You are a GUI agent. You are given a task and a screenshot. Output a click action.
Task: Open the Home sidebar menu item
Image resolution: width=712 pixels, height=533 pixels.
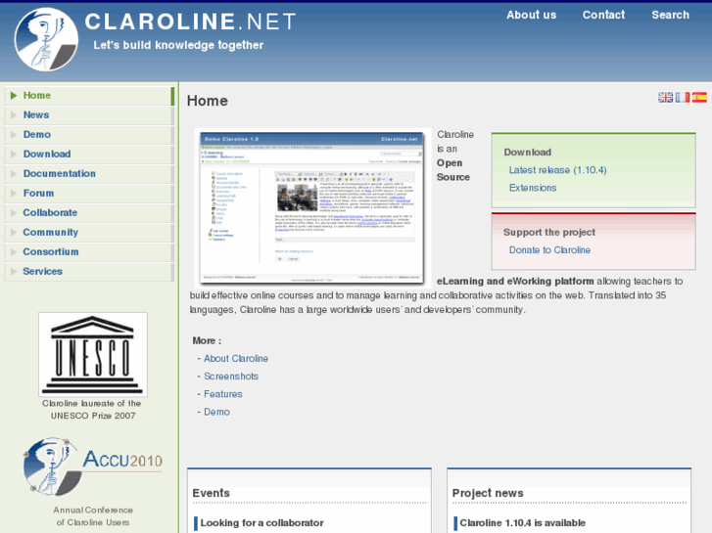coord(89,96)
